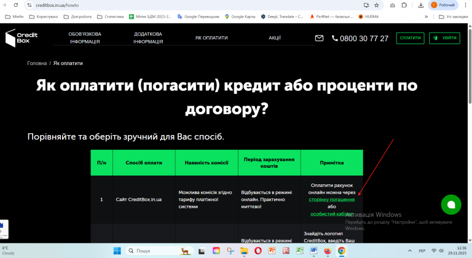Click the page vertical scrollbar thumb
Viewport: 472px width, 258px height.
[470, 66]
